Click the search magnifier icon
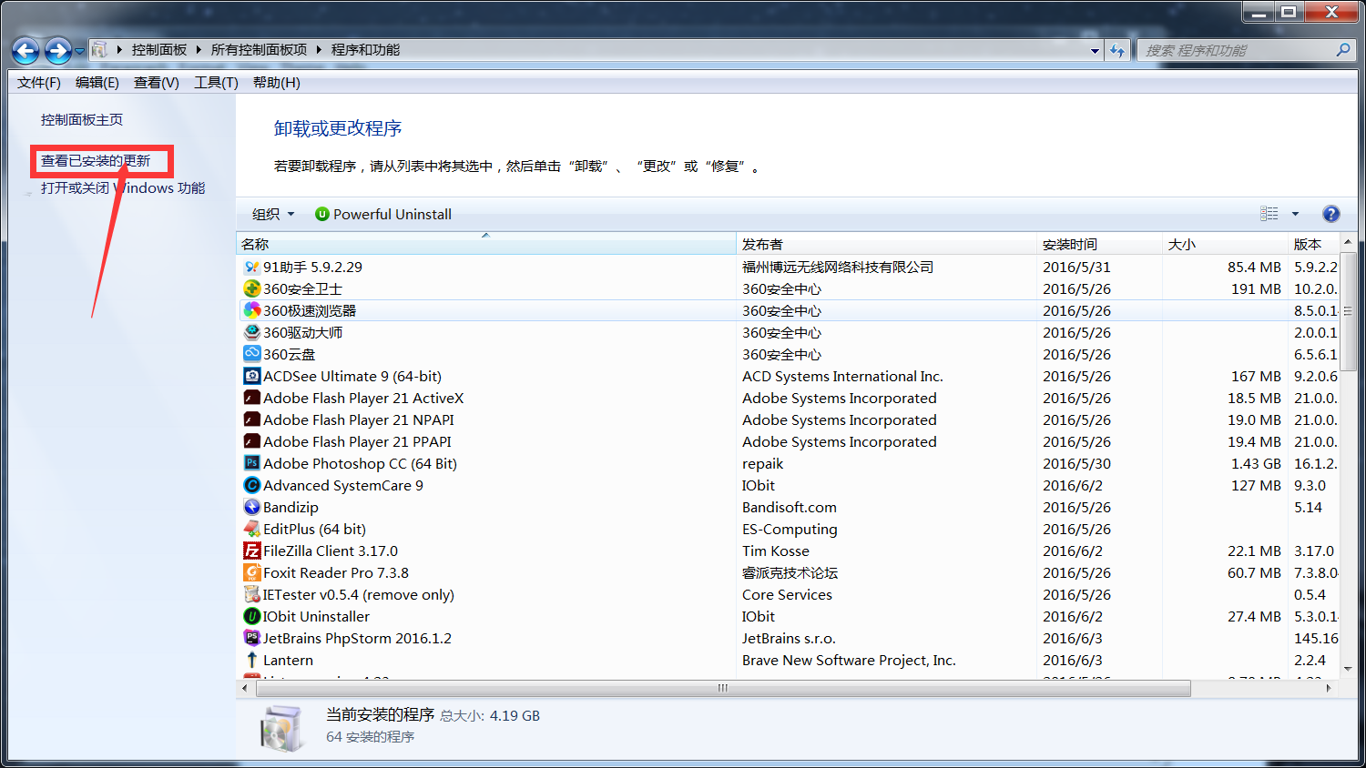Screen dimensions: 1366x768 pos(1342,50)
